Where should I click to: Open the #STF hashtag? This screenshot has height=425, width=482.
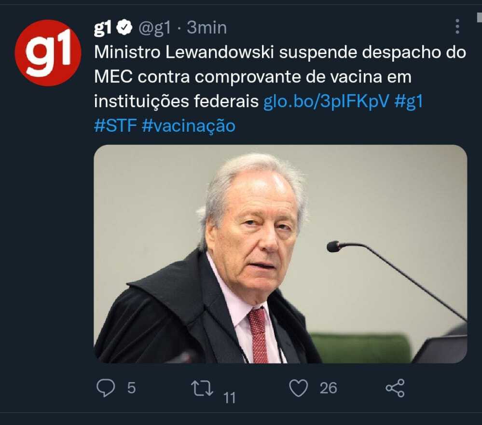point(115,125)
